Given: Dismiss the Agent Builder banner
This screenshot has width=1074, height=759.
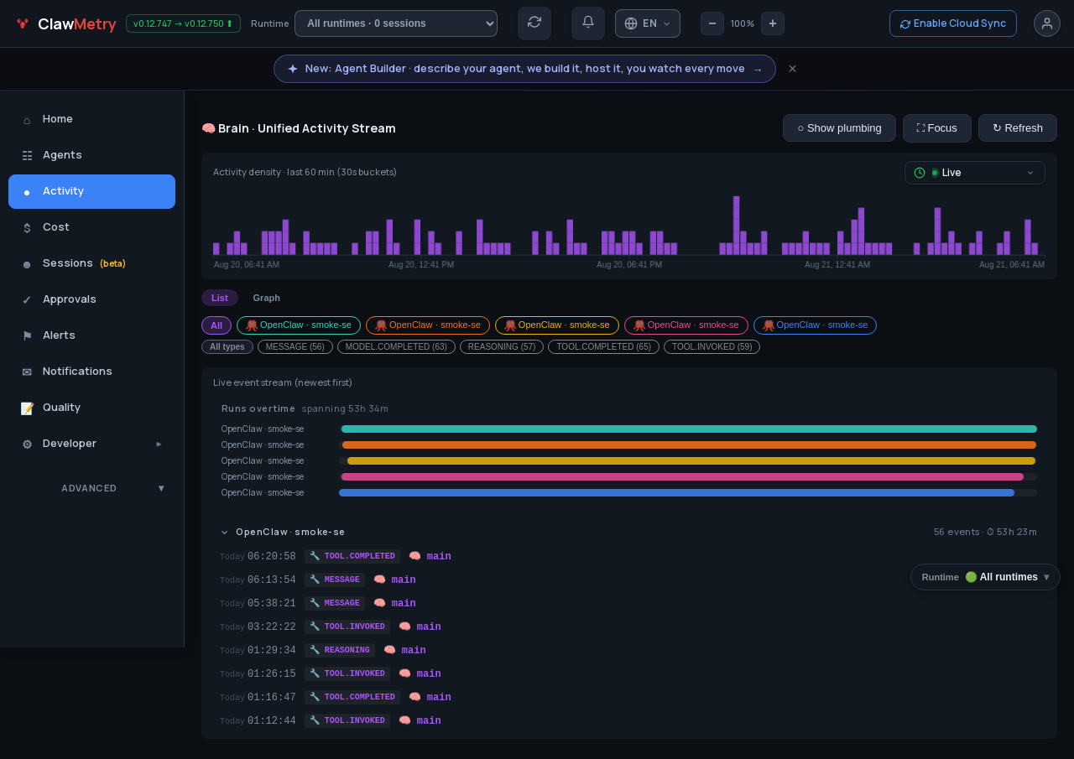Looking at the screenshot, I should tap(792, 69).
